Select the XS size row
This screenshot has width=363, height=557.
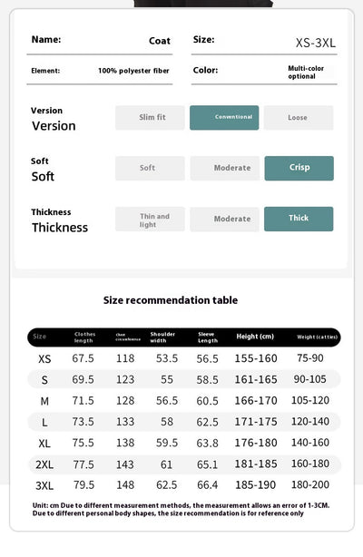click(184, 358)
